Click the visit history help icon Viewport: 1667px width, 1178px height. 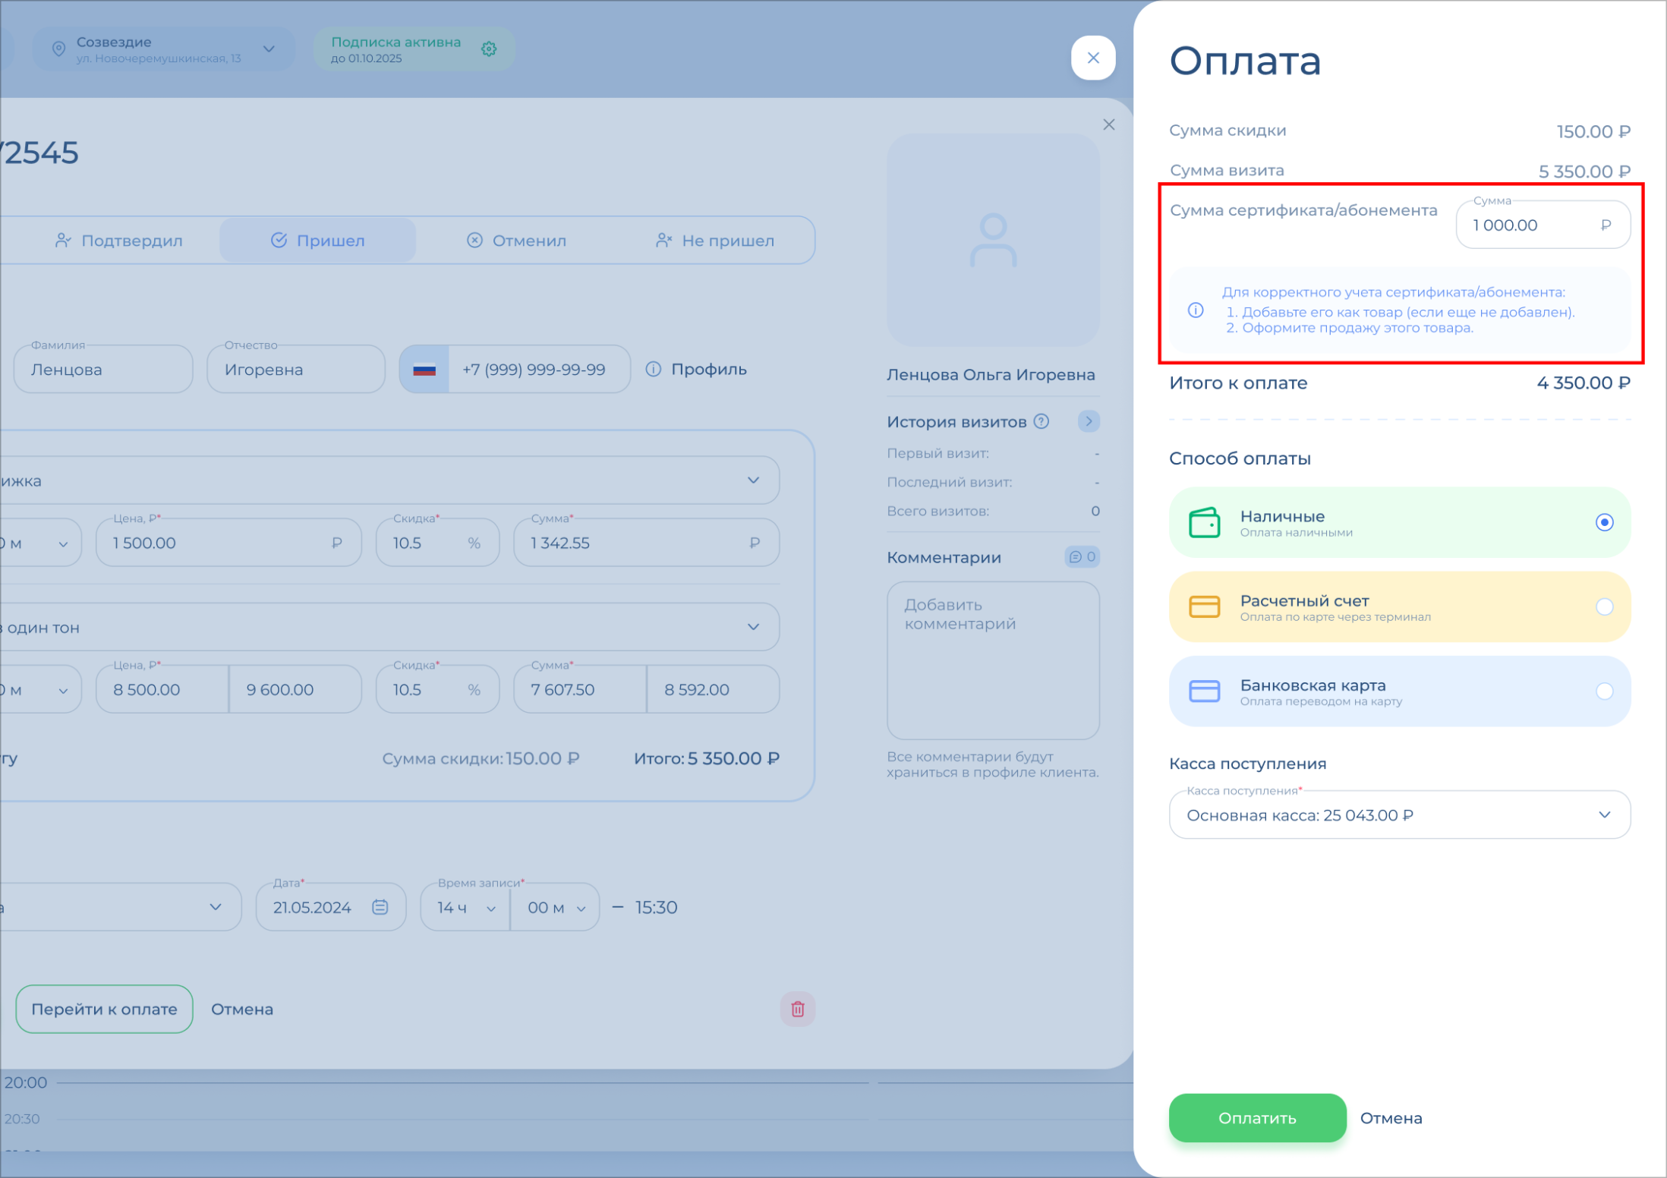(x=1042, y=421)
